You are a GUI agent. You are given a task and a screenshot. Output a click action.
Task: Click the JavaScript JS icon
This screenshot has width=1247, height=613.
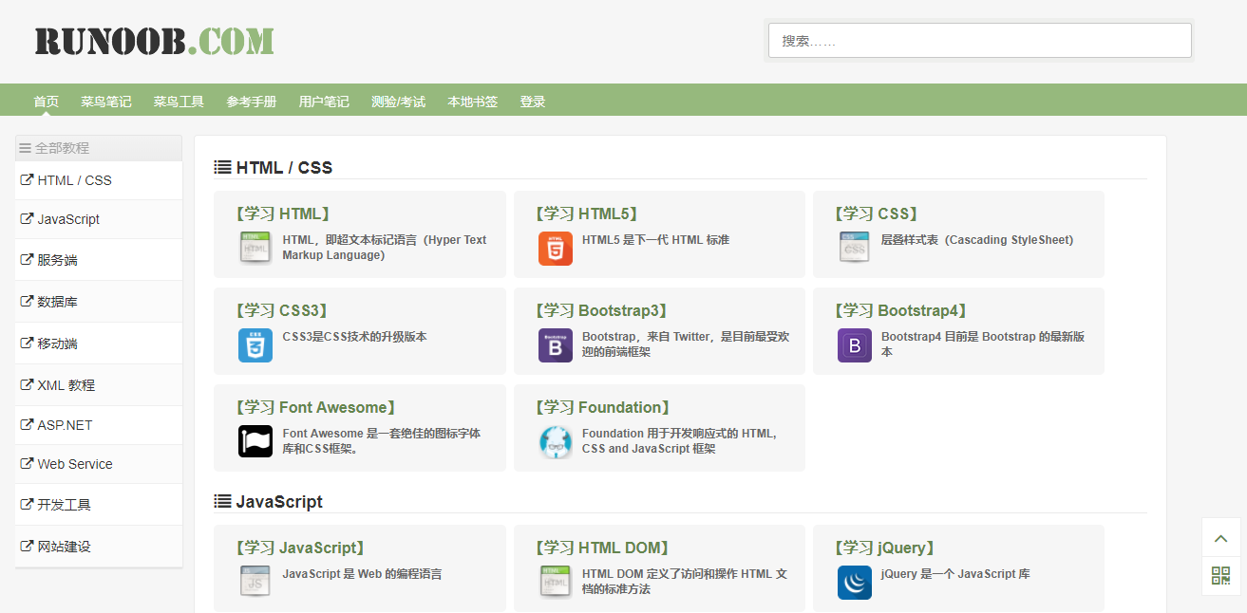click(255, 582)
